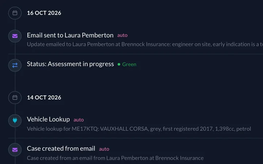Open the email update description text
This screenshot has width=263, height=164.
[145, 44]
